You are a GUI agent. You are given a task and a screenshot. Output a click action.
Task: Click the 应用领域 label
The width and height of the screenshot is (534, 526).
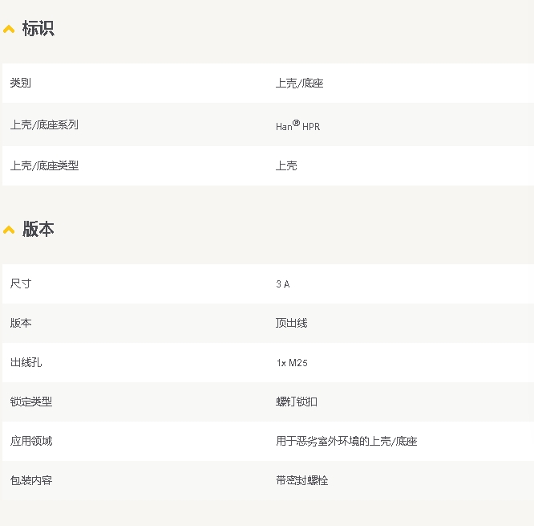pyautogui.click(x=31, y=441)
